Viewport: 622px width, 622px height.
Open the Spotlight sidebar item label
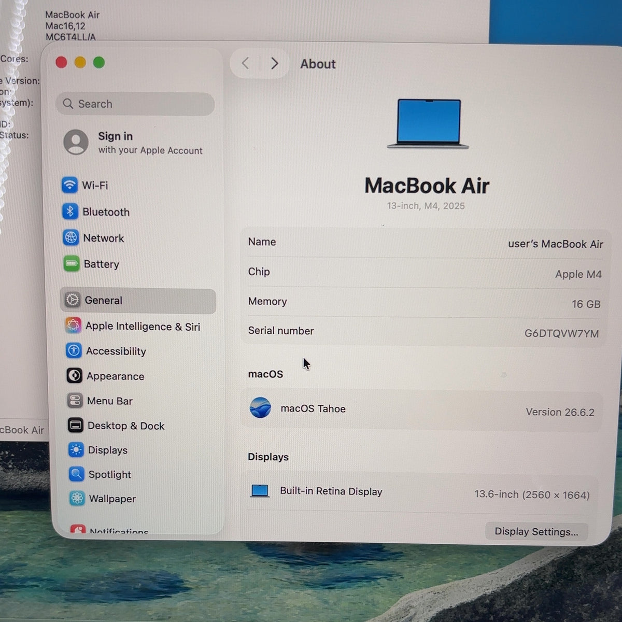pyautogui.click(x=109, y=474)
